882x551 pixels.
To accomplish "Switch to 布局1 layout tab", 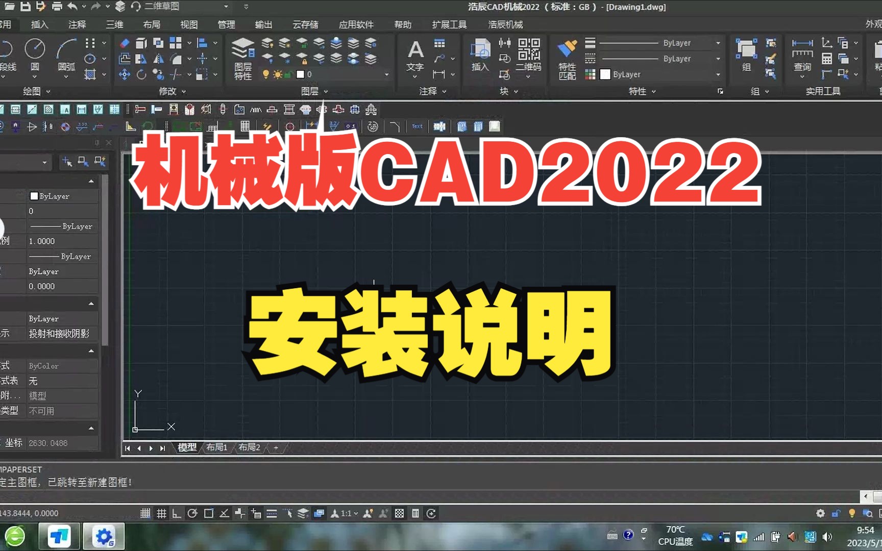I will pos(216,447).
